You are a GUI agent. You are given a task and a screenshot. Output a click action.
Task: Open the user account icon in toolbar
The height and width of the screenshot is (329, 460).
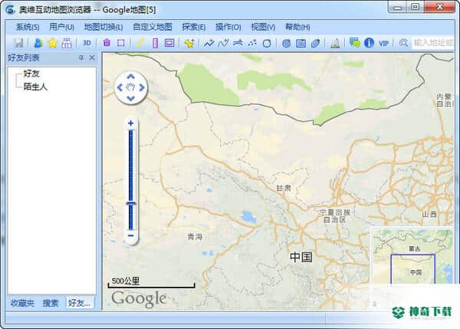(x=38, y=43)
